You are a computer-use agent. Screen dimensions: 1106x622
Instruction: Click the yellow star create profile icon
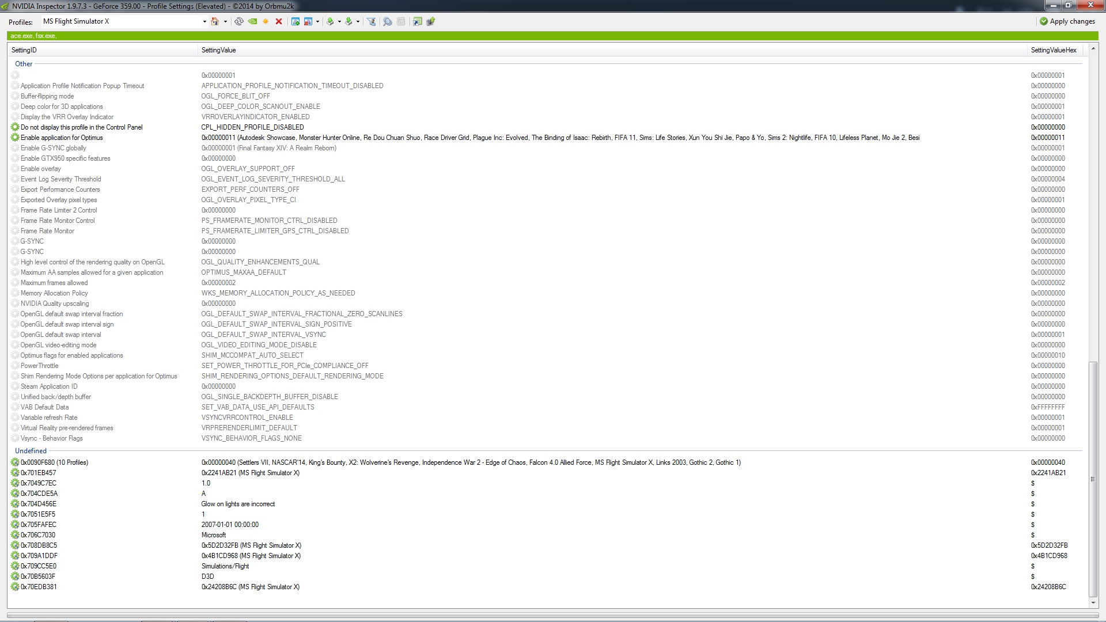tap(266, 21)
